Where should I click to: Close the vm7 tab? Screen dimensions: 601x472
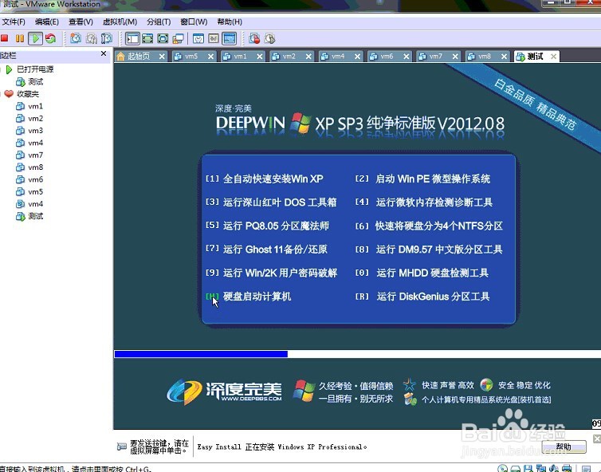click(455, 57)
